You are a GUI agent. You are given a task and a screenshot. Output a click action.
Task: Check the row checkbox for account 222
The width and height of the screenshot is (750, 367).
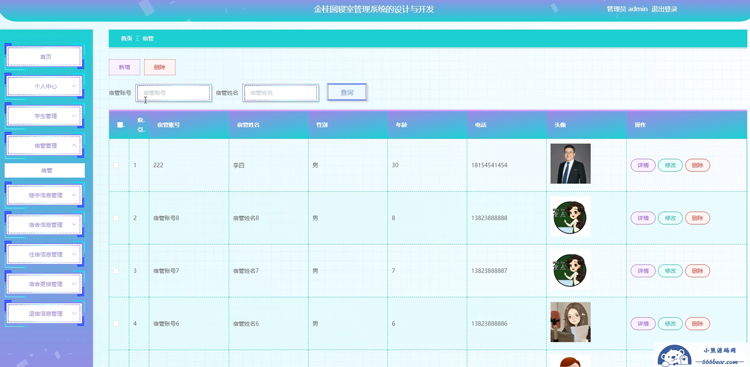coord(116,165)
